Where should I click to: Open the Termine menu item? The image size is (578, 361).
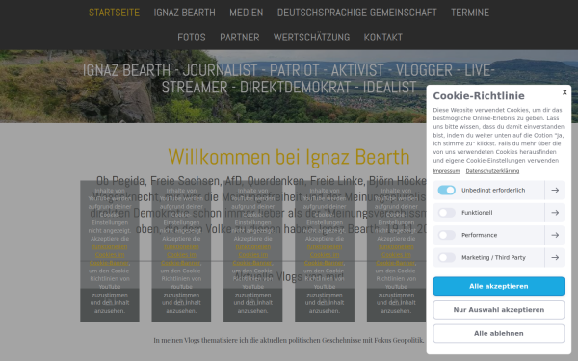pos(470,13)
